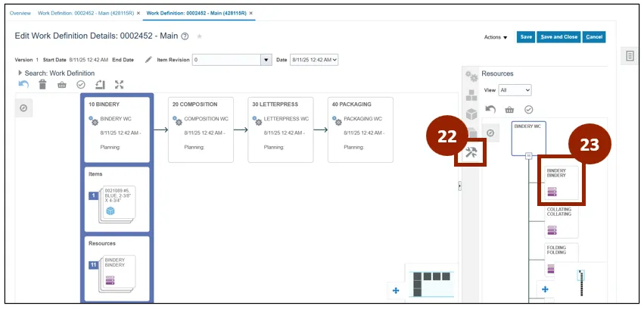The image size is (644, 309).
Task: Click the Cancel button
Action: pos(594,37)
